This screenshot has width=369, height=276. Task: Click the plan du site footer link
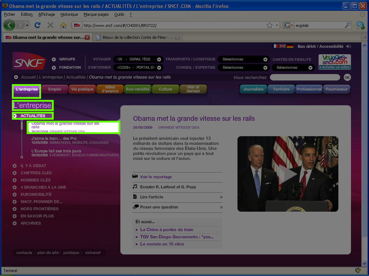click(x=48, y=253)
